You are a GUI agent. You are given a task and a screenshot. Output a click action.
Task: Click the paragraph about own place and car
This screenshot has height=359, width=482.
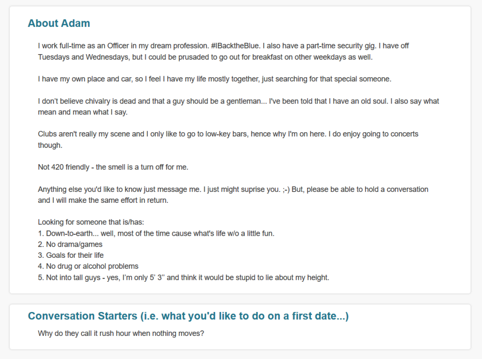click(x=215, y=79)
